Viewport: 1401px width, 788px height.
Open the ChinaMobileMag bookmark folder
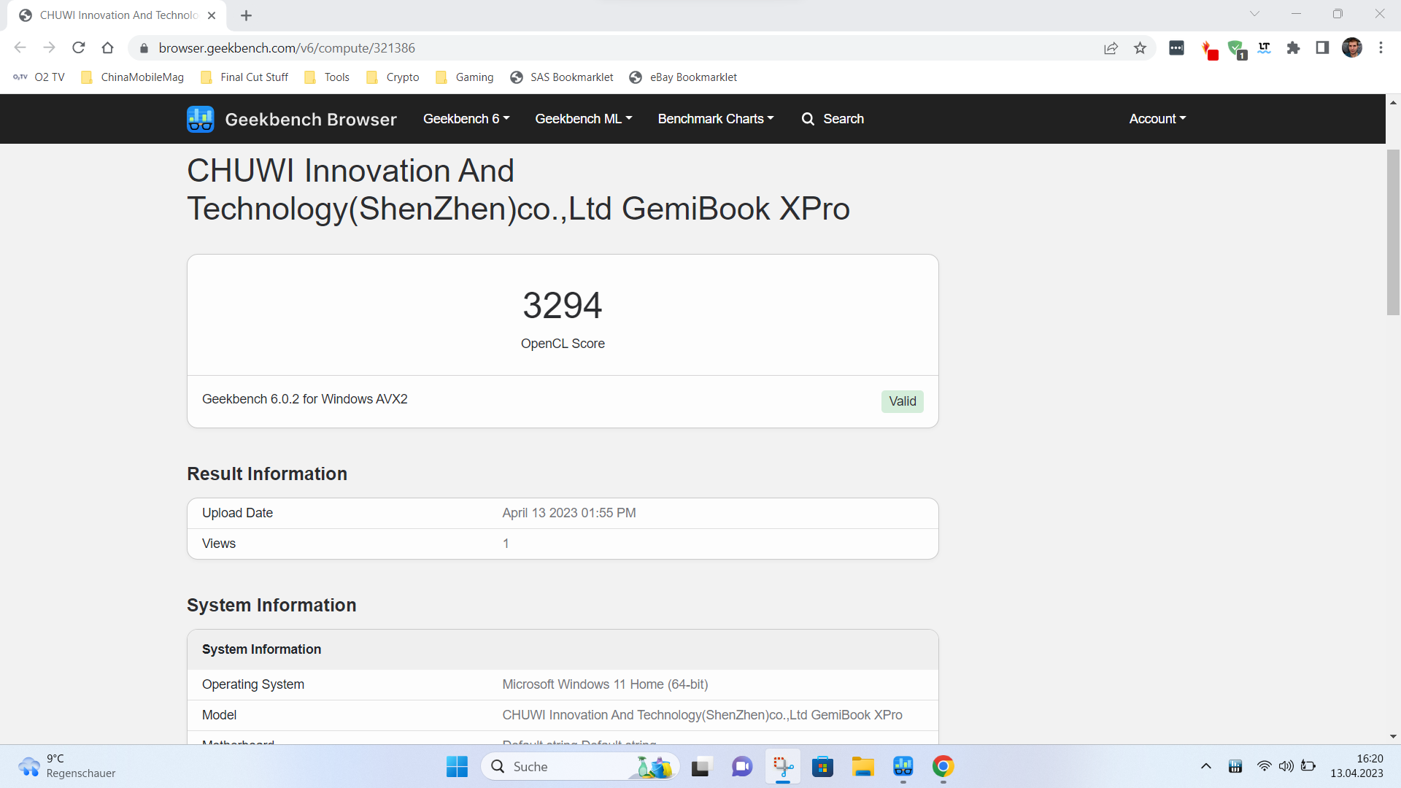point(133,77)
